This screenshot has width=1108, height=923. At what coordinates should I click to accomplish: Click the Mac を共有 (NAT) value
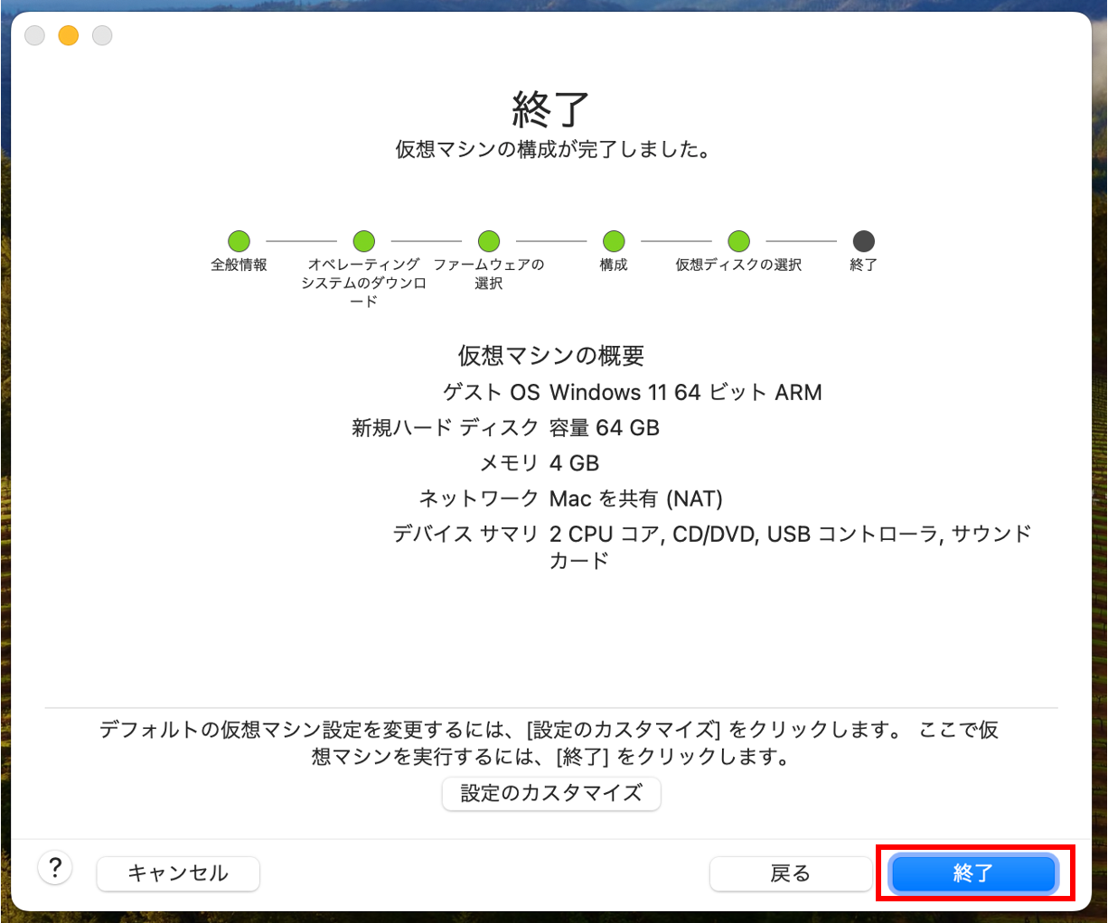pos(636,499)
